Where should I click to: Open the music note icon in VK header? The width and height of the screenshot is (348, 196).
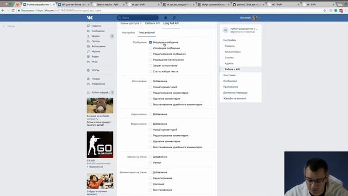pos(174,18)
